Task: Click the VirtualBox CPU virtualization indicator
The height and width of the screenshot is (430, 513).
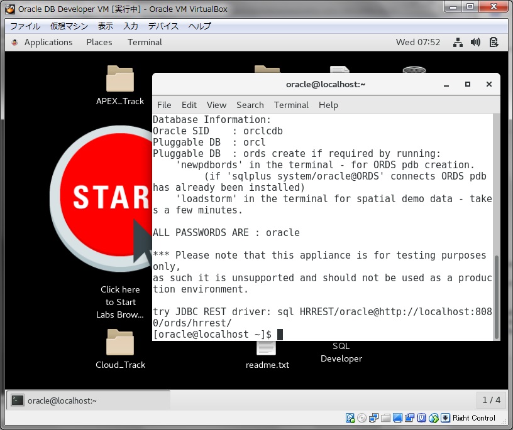Action: 421,418
